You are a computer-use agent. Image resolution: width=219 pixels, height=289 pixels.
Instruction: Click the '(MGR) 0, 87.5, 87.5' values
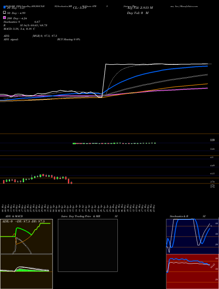(45, 36)
